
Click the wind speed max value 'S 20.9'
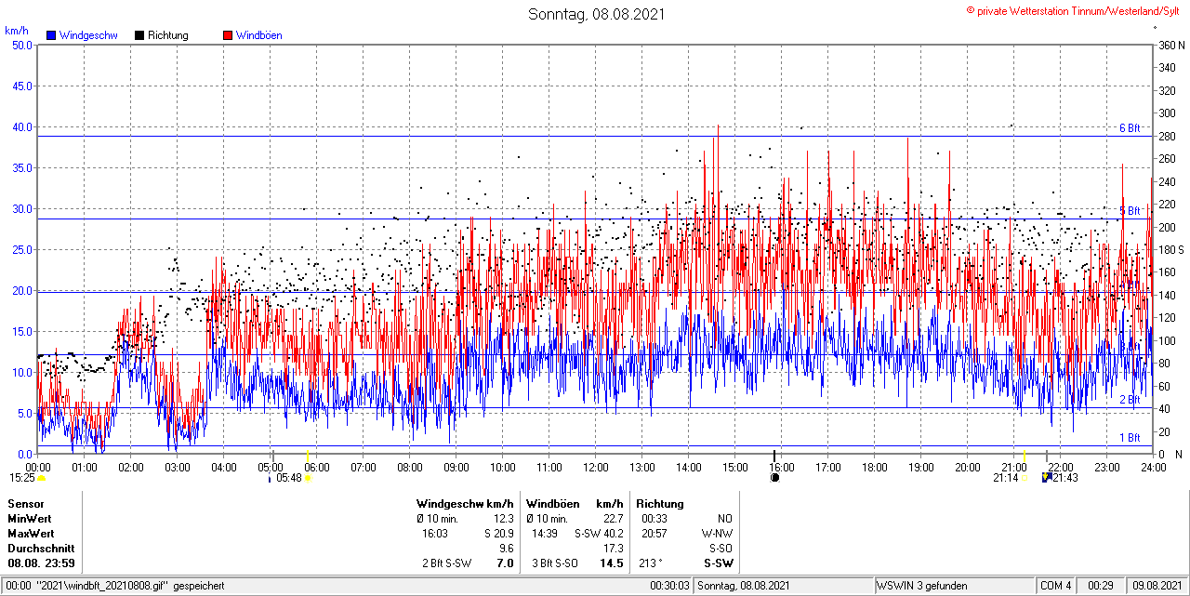coord(497,534)
